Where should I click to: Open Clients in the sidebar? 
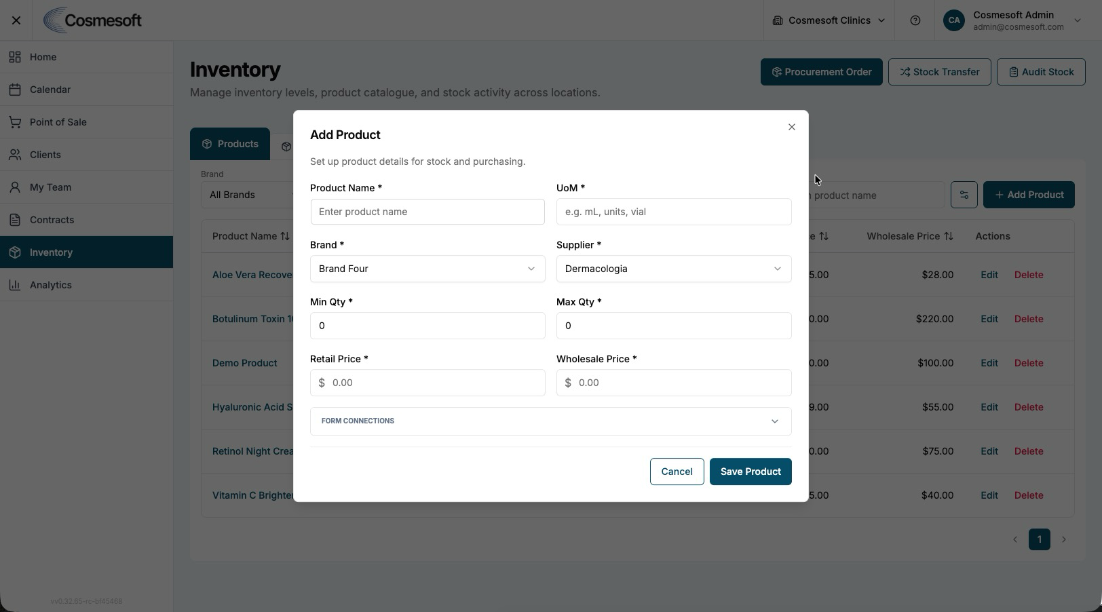[x=87, y=155]
